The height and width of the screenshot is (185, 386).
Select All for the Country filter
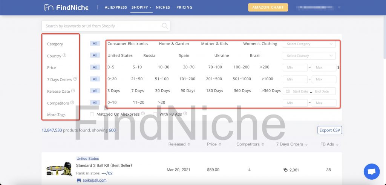(95, 55)
